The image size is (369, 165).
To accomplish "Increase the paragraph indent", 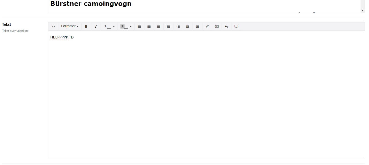I will (198, 26).
